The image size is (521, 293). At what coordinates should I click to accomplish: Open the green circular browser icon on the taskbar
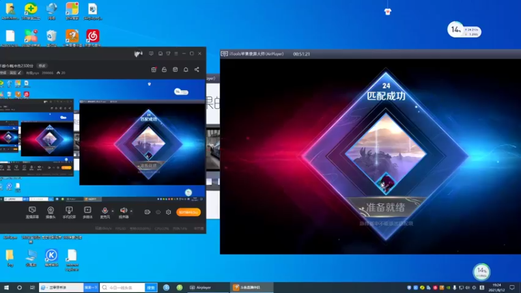(180, 287)
